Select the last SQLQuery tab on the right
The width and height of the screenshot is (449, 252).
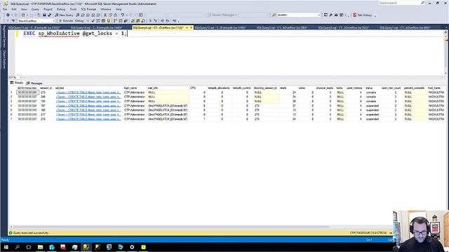(x=405, y=28)
